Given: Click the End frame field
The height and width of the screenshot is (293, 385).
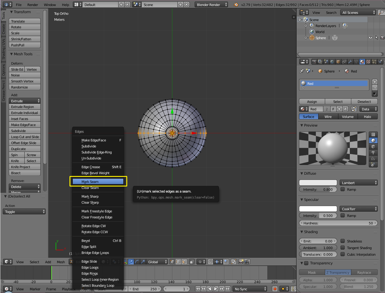Looking at the screenshot, I should pyautogui.click(x=145, y=289).
